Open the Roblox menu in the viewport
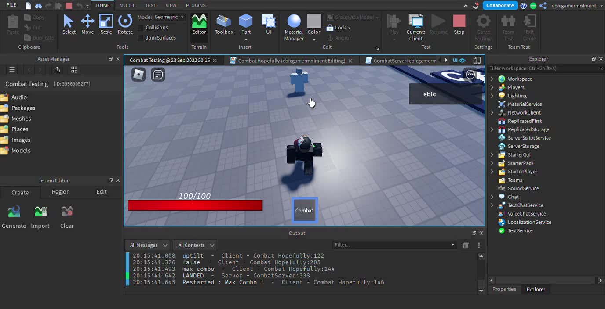The height and width of the screenshot is (309, 605). (x=138, y=75)
